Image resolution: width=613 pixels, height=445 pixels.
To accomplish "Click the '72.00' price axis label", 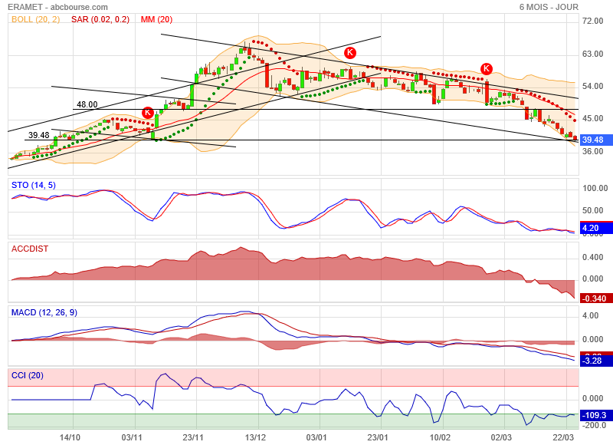I will (x=592, y=21).
